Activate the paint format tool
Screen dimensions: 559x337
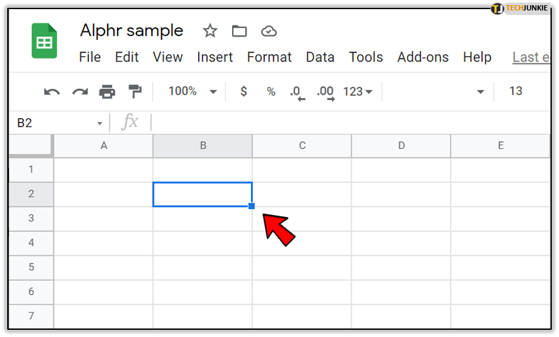tap(135, 91)
